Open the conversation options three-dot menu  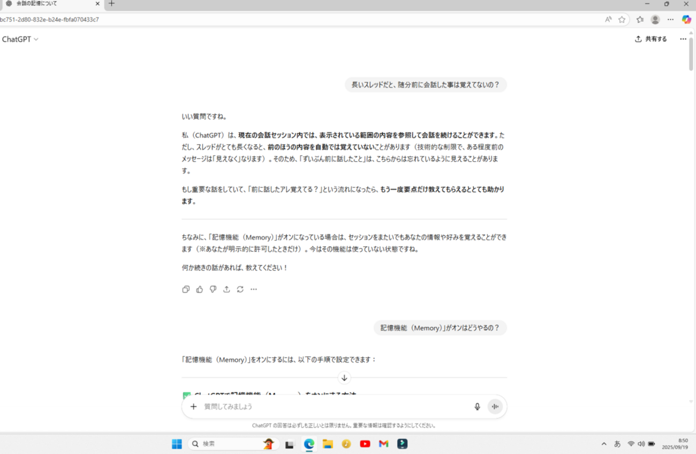click(x=683, y=39)
